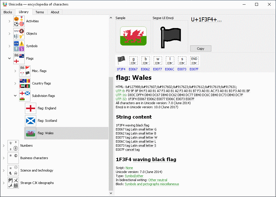This screenshot has height=197, width=276.
Task: Click the details pane scroll up arrow
Action: (111, 18)
